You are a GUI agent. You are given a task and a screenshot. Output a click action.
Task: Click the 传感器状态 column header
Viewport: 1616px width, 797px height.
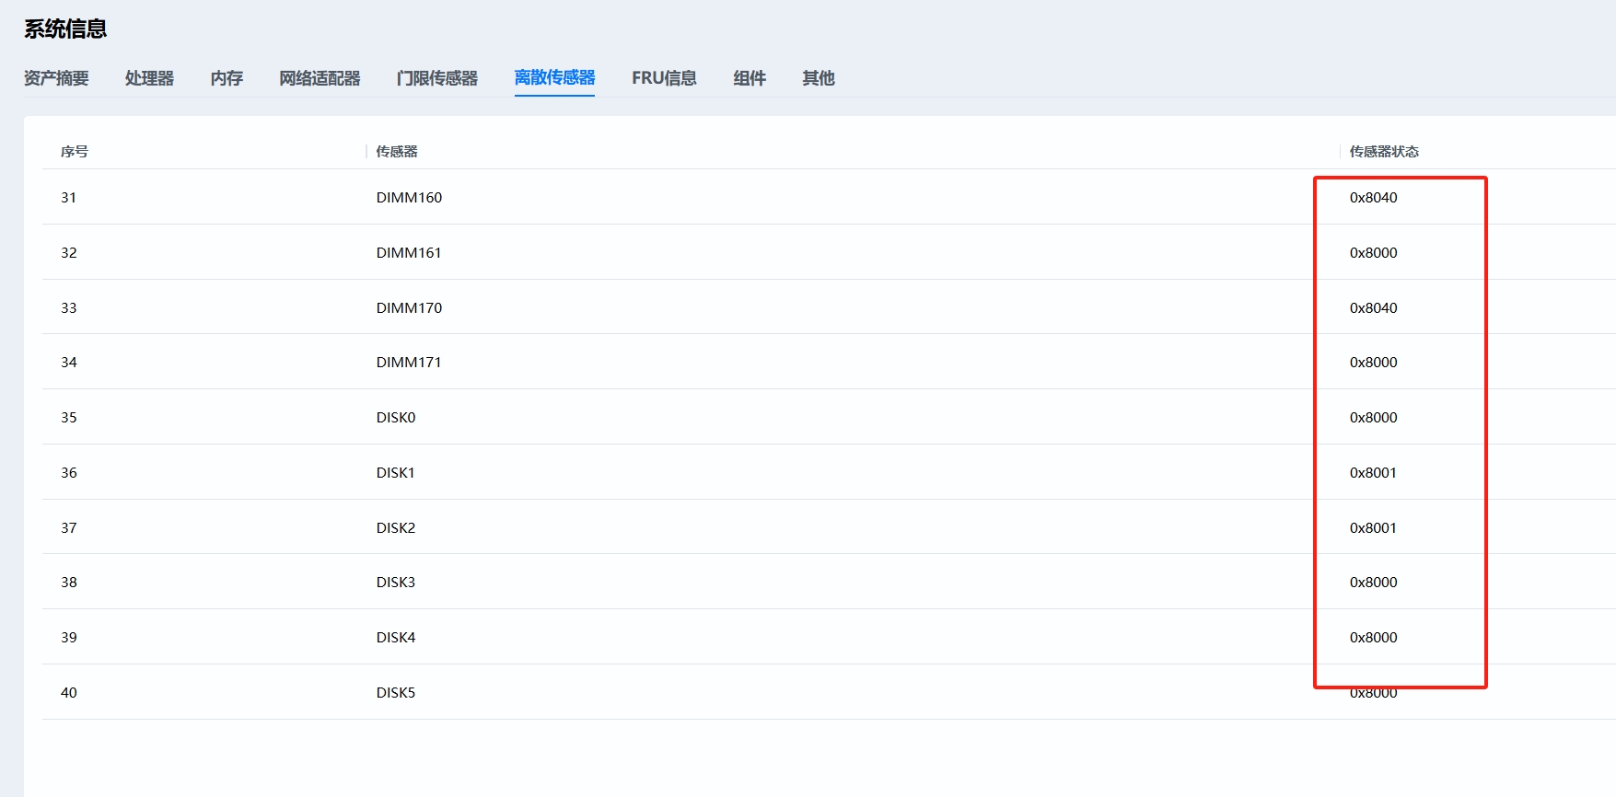click(x=1384, y=152)
